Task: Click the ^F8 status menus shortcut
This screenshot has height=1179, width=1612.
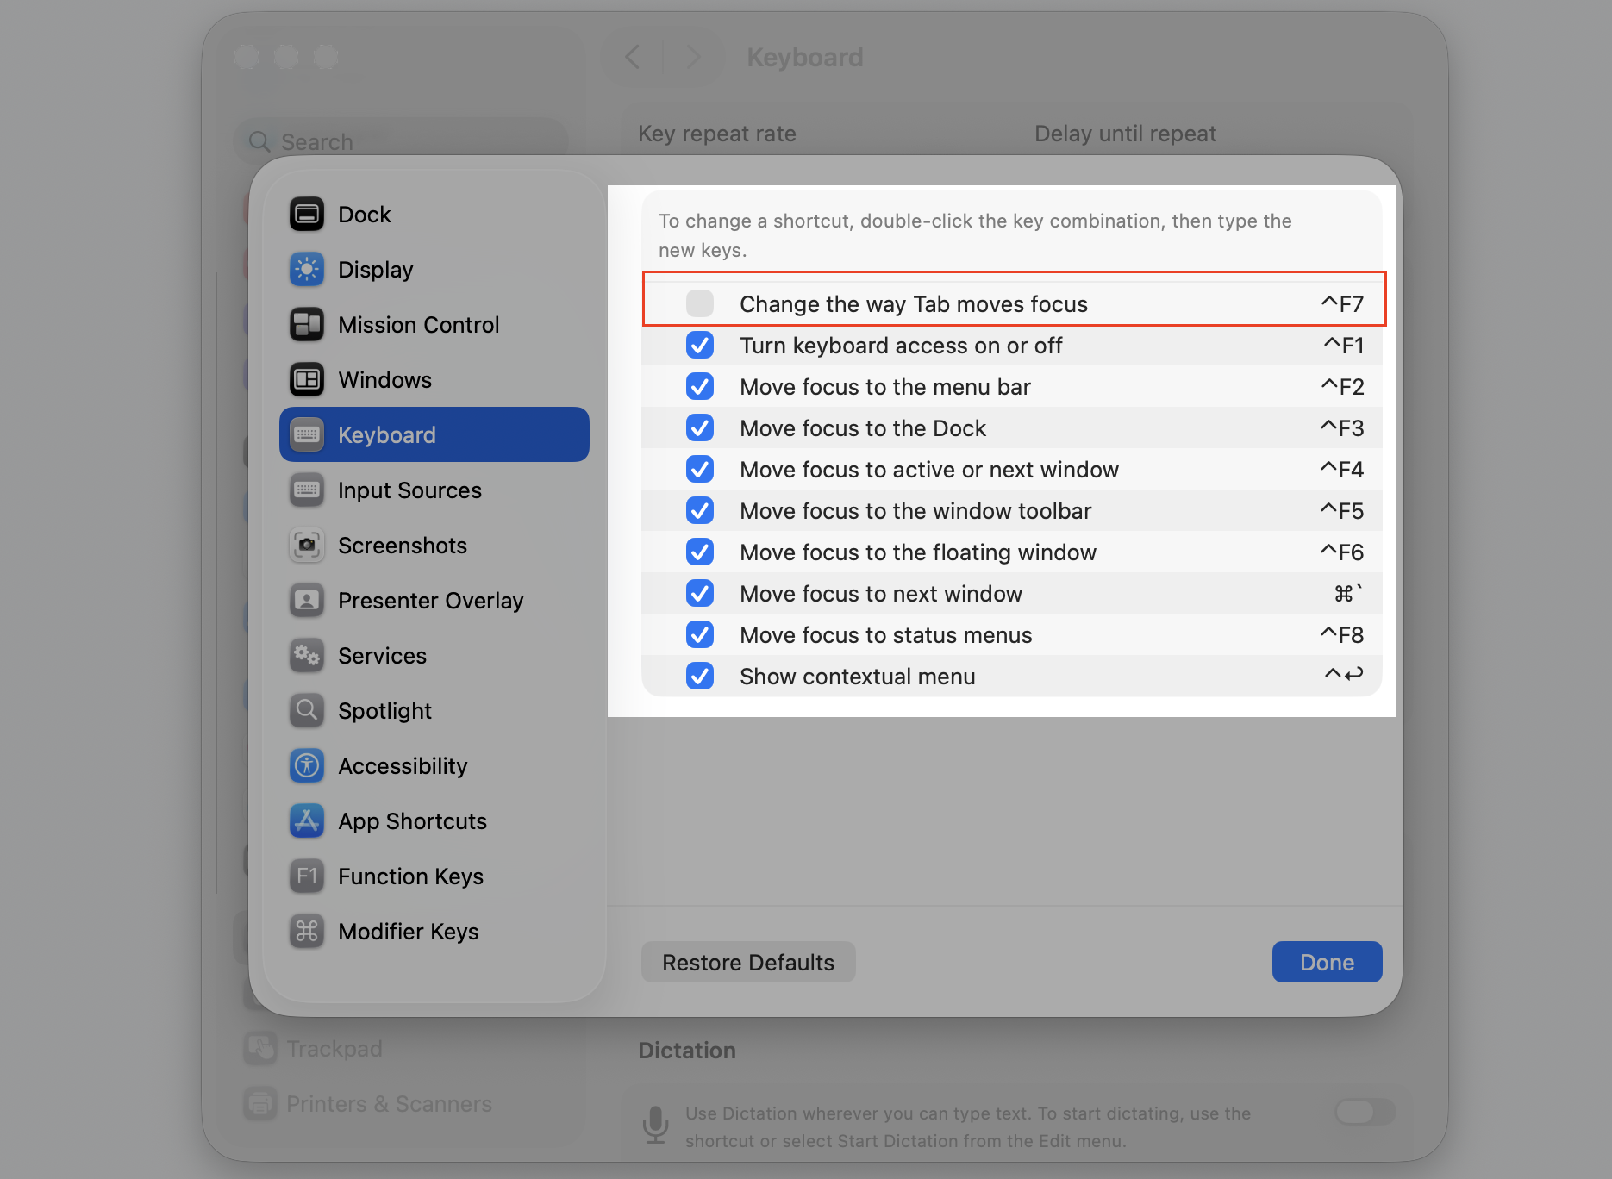Action: [1342, 635]
